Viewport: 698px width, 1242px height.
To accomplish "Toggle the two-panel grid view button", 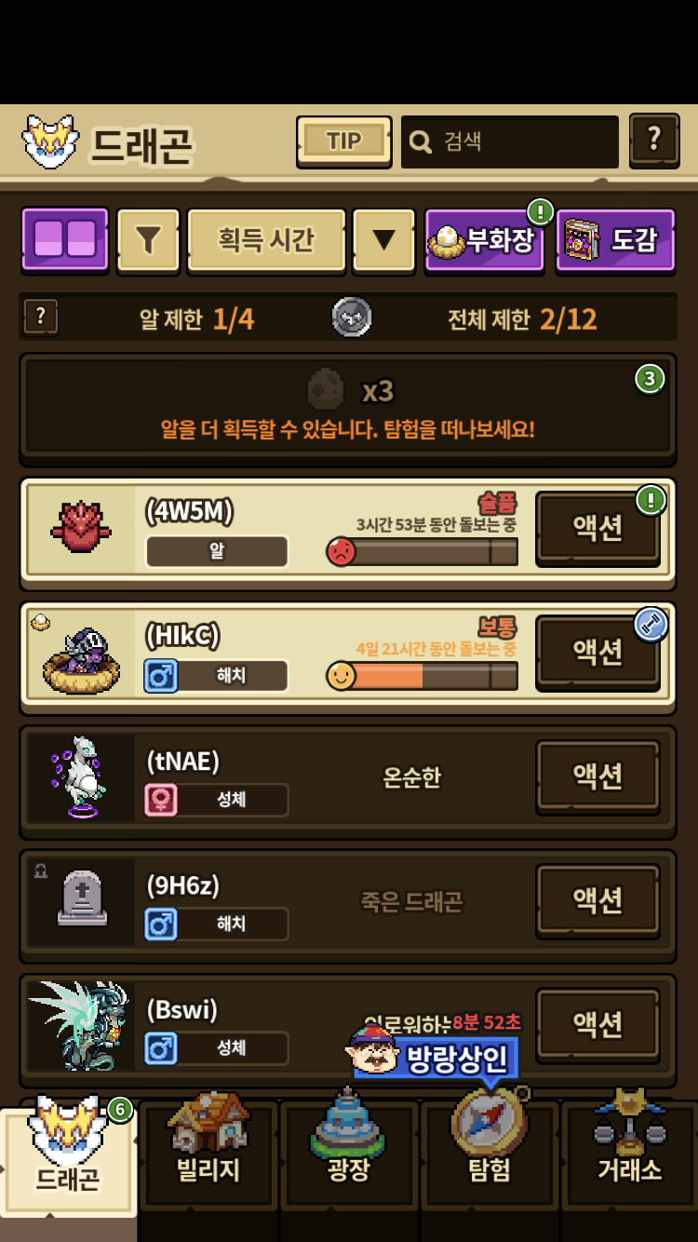I will coord(65,240).
